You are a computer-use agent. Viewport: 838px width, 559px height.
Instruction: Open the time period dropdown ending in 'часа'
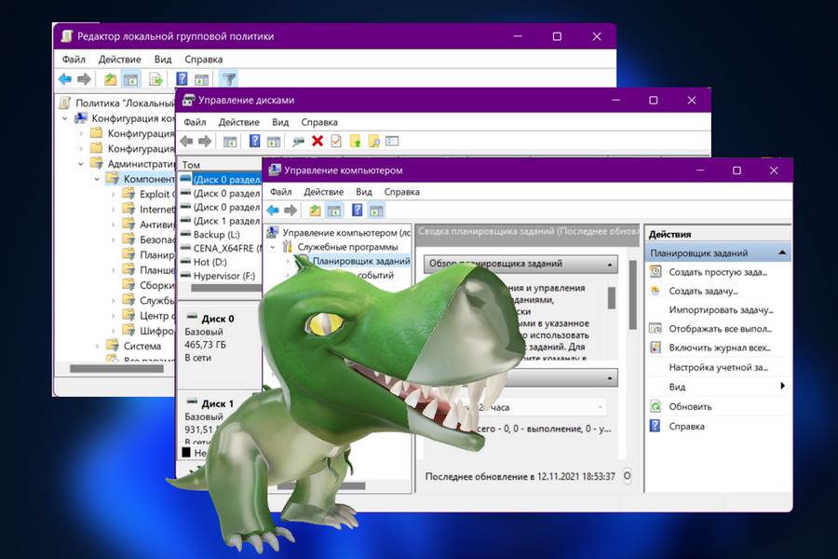click(x=600, y=407)
